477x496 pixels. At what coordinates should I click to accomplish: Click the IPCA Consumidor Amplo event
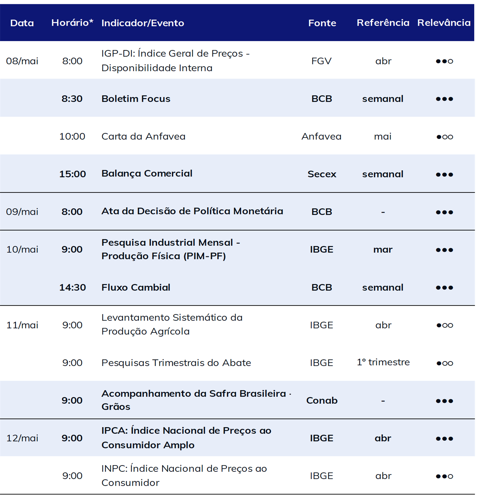[186, 438]
